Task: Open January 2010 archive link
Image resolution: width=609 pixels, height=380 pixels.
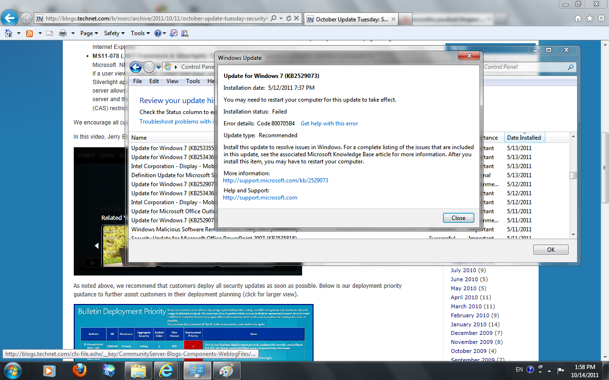Action: (469, 324)
